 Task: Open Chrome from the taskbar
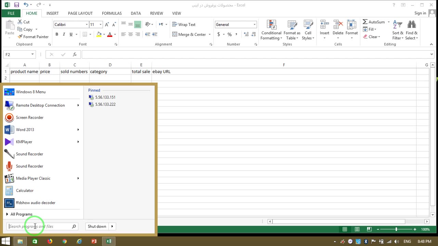[64, 241]
